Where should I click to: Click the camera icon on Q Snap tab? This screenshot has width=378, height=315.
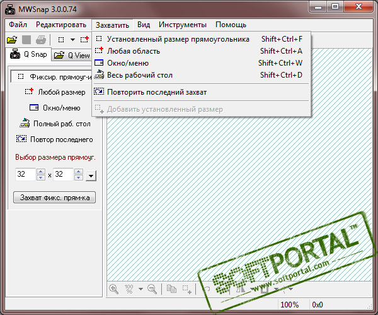coord(14,54)
